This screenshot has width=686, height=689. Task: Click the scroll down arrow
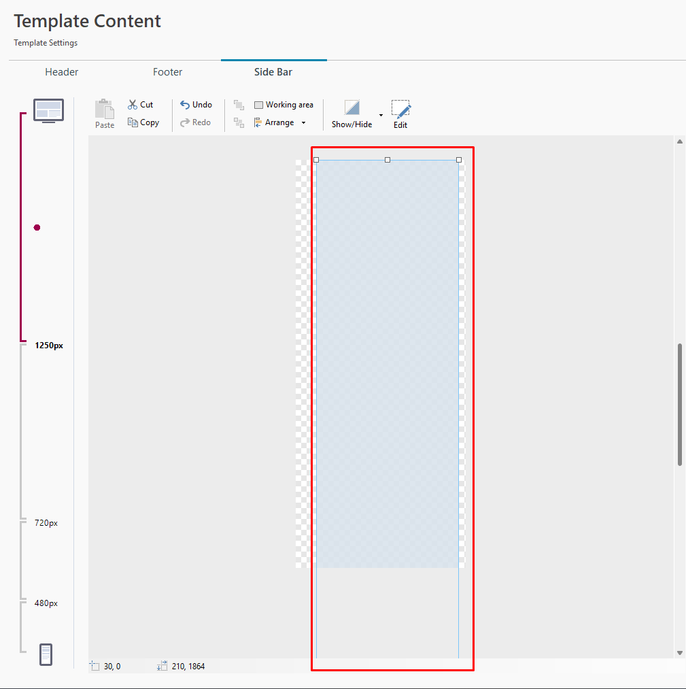[679, 653]
